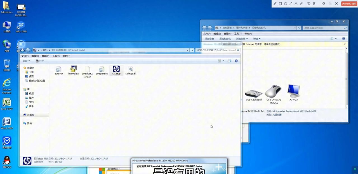Toggle the preview pane icon in explorer
Image resolution: width=358 pixels, height=174 pixels.
230,61
